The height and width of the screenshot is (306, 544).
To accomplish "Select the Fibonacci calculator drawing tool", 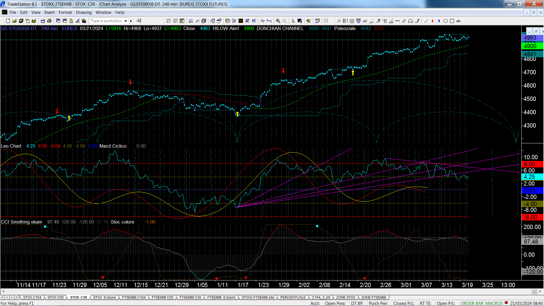I will click(x=358, y=21).
